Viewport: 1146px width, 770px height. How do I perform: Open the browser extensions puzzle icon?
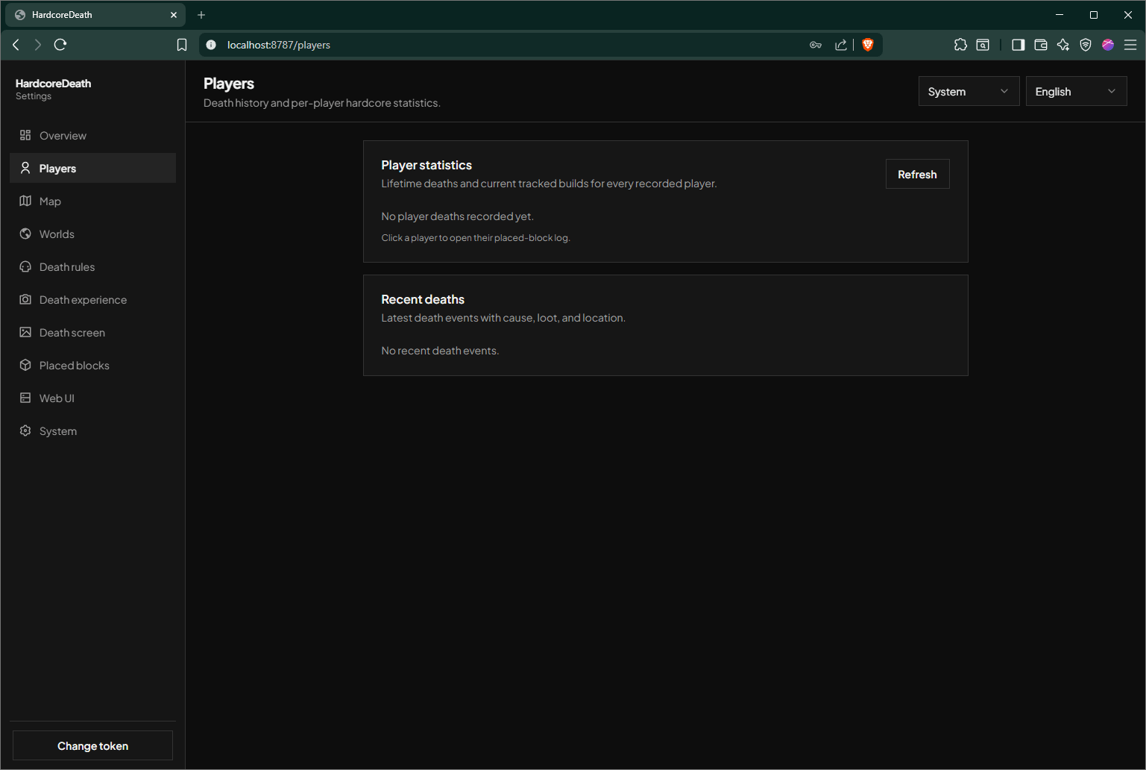pyautogui.click(x=960, y=45)
